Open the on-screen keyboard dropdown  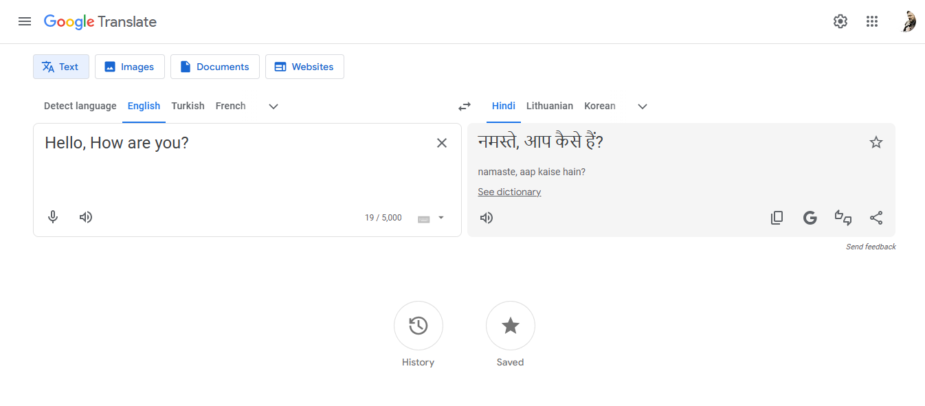coord(430,218)
